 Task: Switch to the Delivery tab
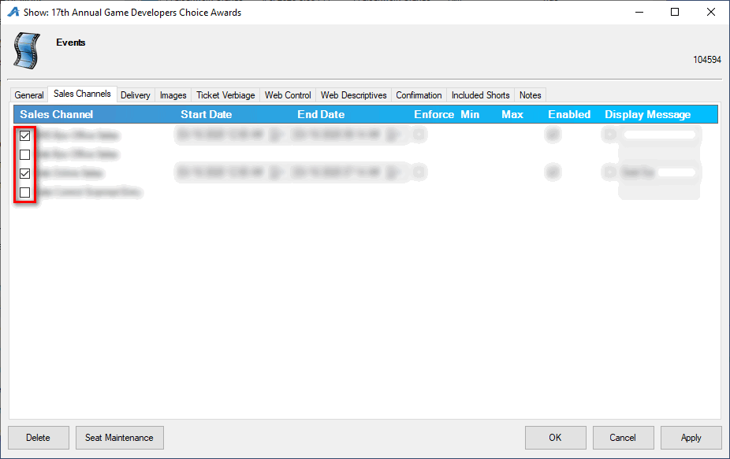[x=136, y=94]
